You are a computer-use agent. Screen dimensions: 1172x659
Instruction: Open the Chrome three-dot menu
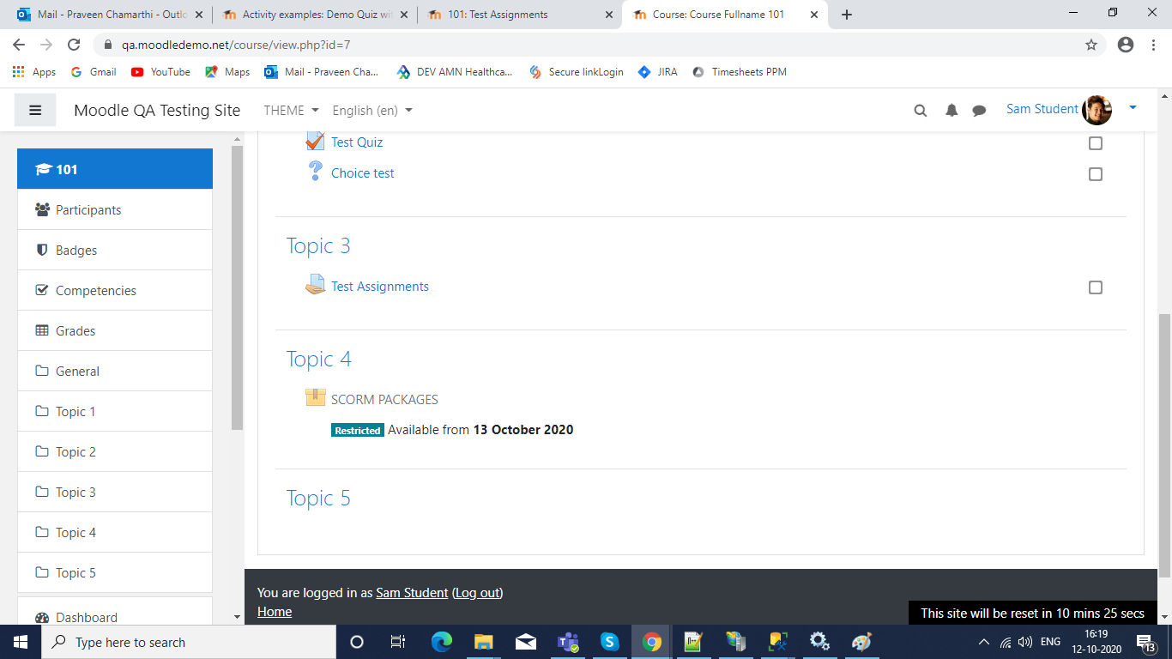(x=1153, y=45)
